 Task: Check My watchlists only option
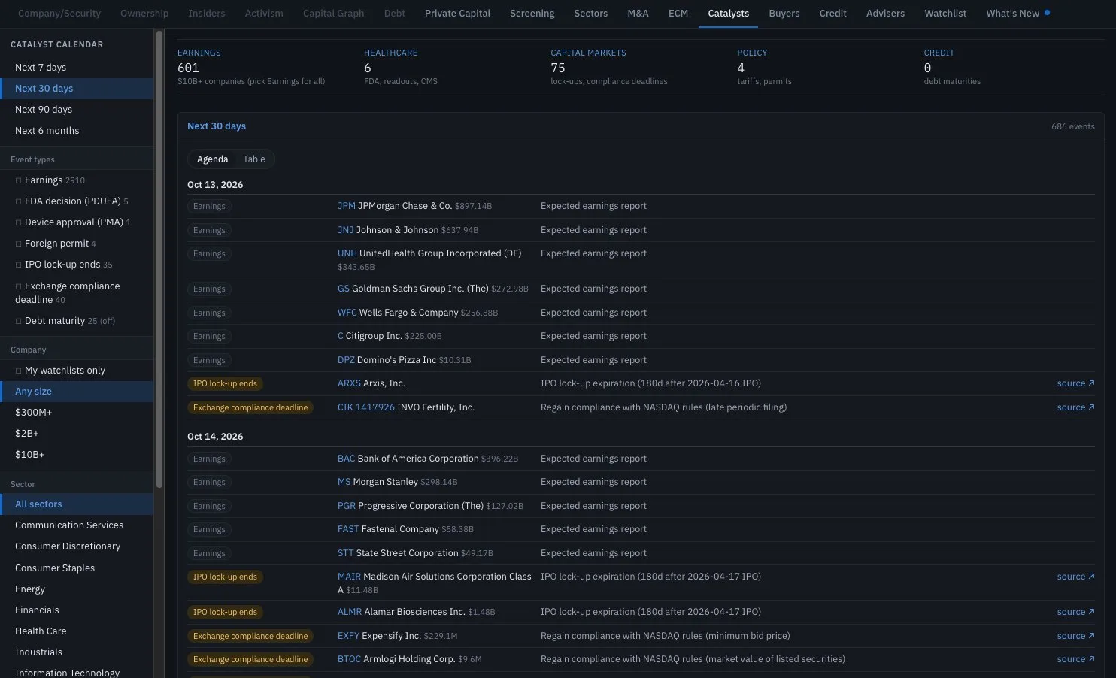[18, 371]
